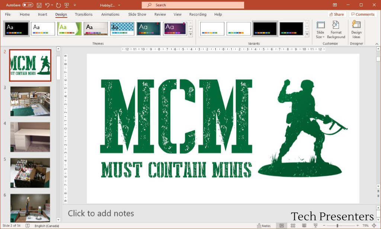Image resolution: width=381 pixels, height=229 pixels.
Task: Open the file name dropdown in title bar
Action: (119, 5)
